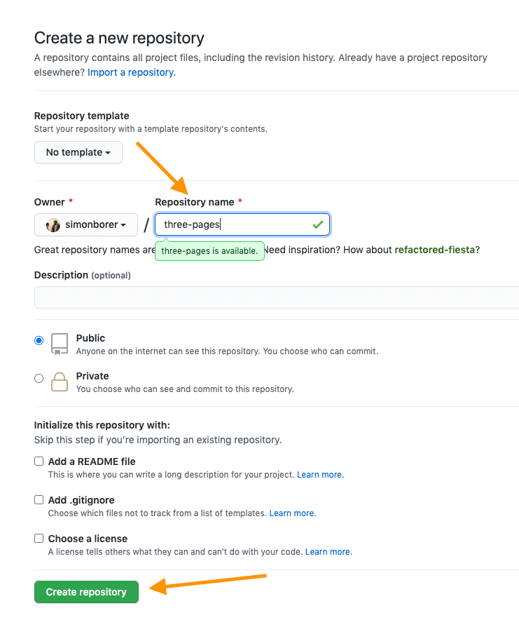
Task: Enable the Add a README file checkbox
Action: (39, 461)
